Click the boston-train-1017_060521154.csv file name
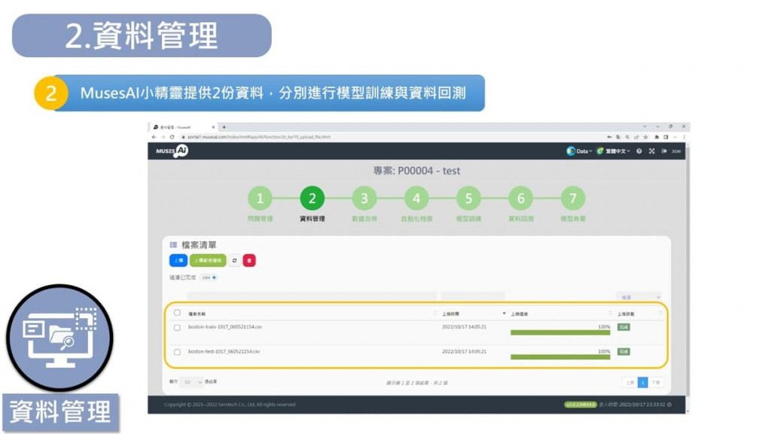This screenshot has height=434, width=771. pos(224,327)
